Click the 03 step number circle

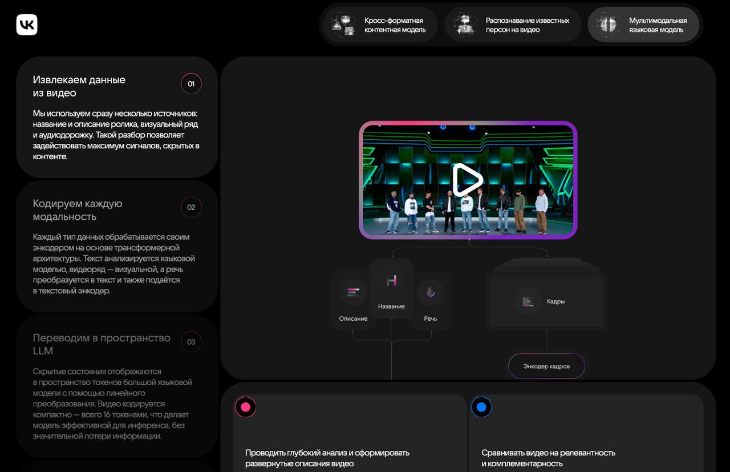pyautogui.click(x=191, y=342)
